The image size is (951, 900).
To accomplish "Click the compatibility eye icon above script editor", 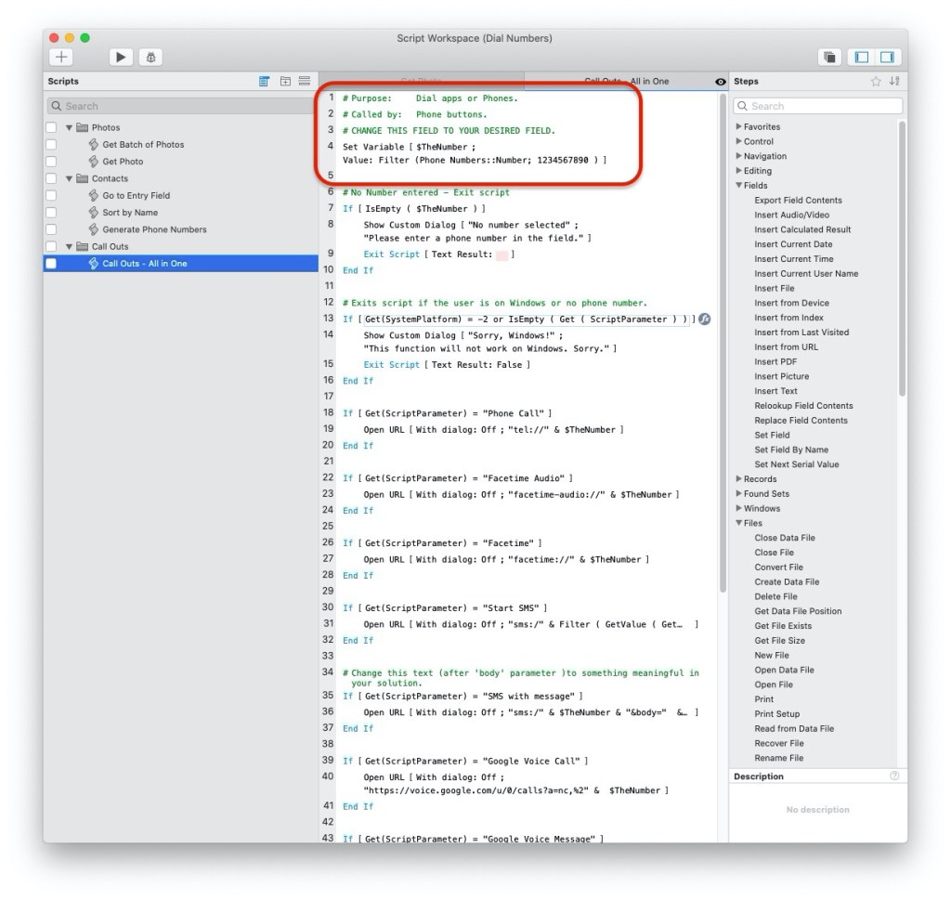I will click(x=720, y=82).
